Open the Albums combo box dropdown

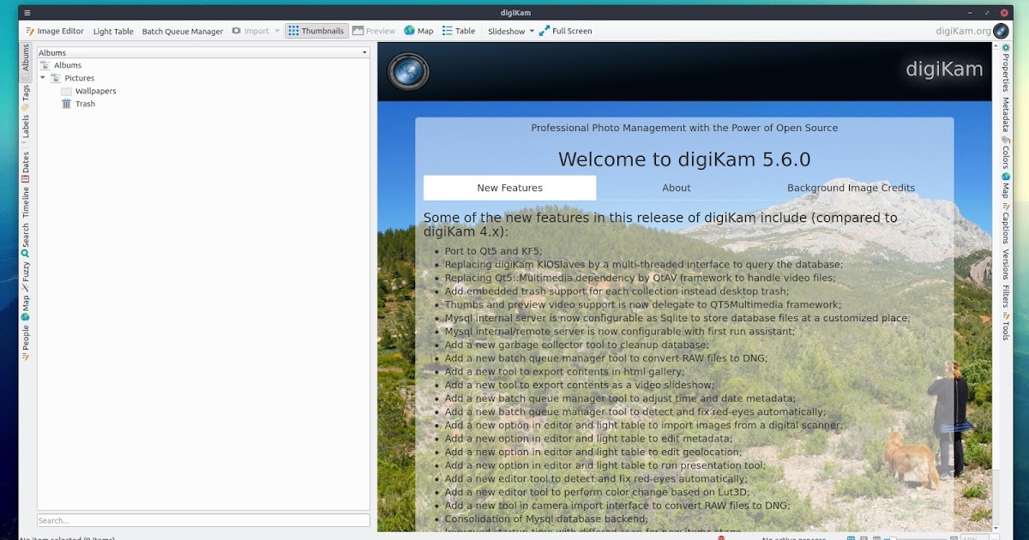pyautogui.click(x=203, y=53)
